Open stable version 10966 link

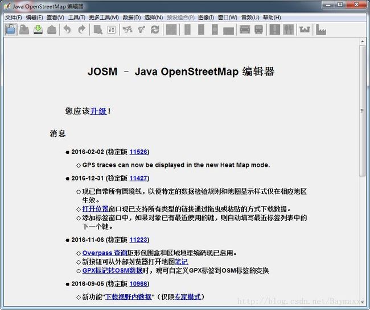click(138, 284)
